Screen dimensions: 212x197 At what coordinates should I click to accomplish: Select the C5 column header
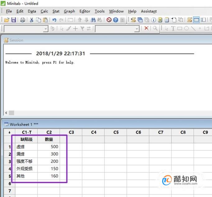coord(116,132)
